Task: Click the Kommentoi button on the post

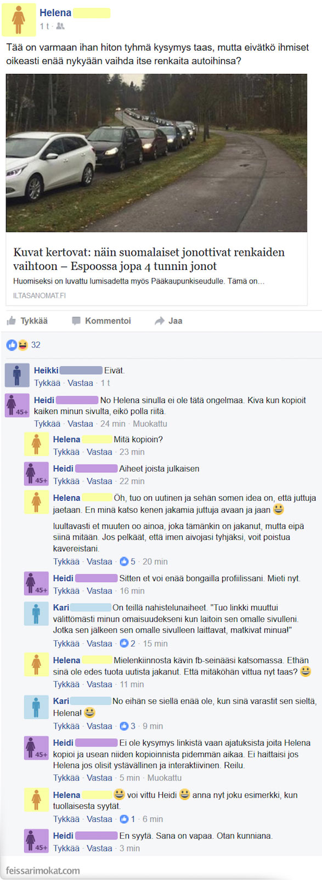Action: pyautogui.click(x=101, y=321)
